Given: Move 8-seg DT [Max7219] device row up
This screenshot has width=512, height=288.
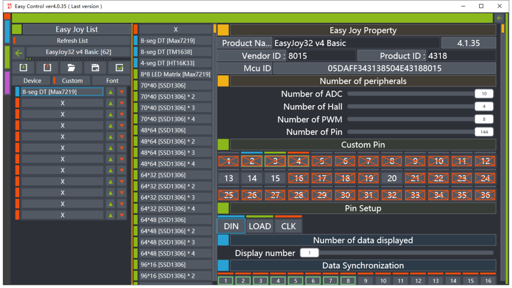Looking at the screenshot, I should (111, 92).
